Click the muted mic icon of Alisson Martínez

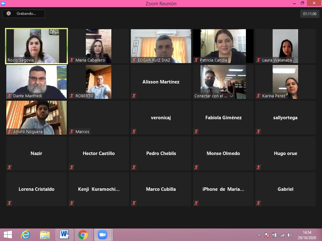pos(134,96)
